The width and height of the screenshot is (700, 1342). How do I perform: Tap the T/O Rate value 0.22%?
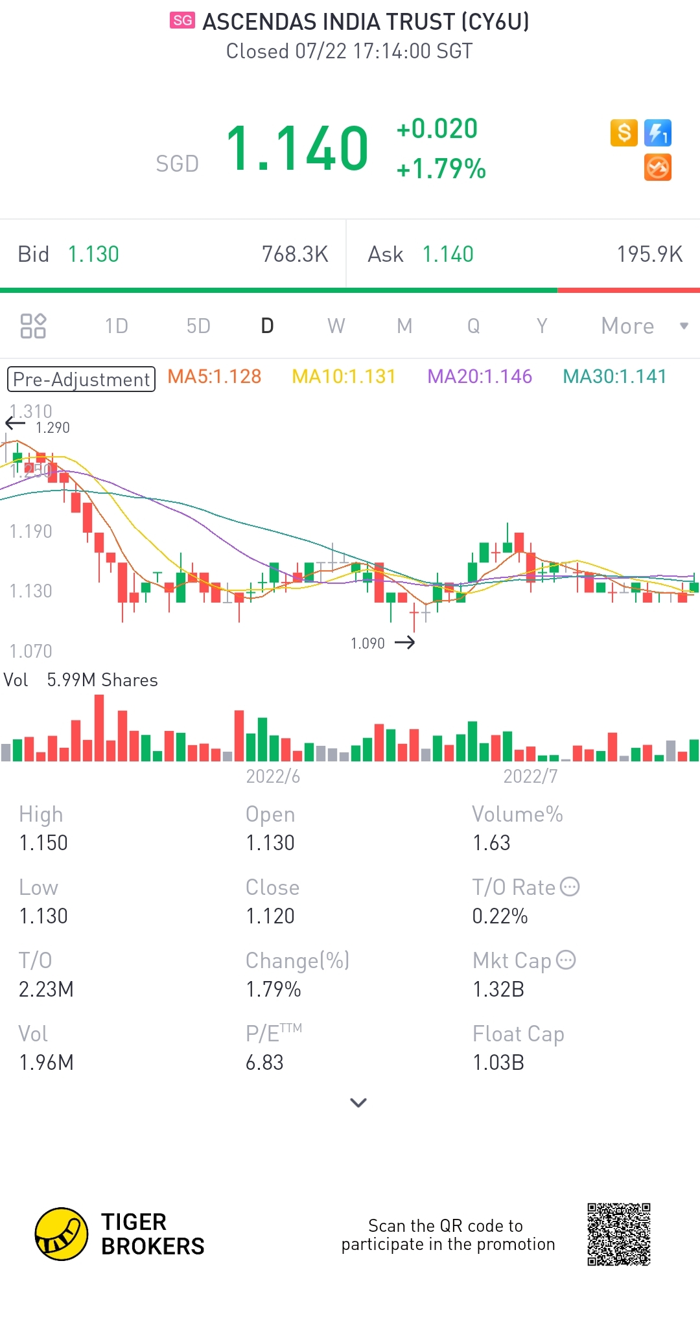(500, 916)
